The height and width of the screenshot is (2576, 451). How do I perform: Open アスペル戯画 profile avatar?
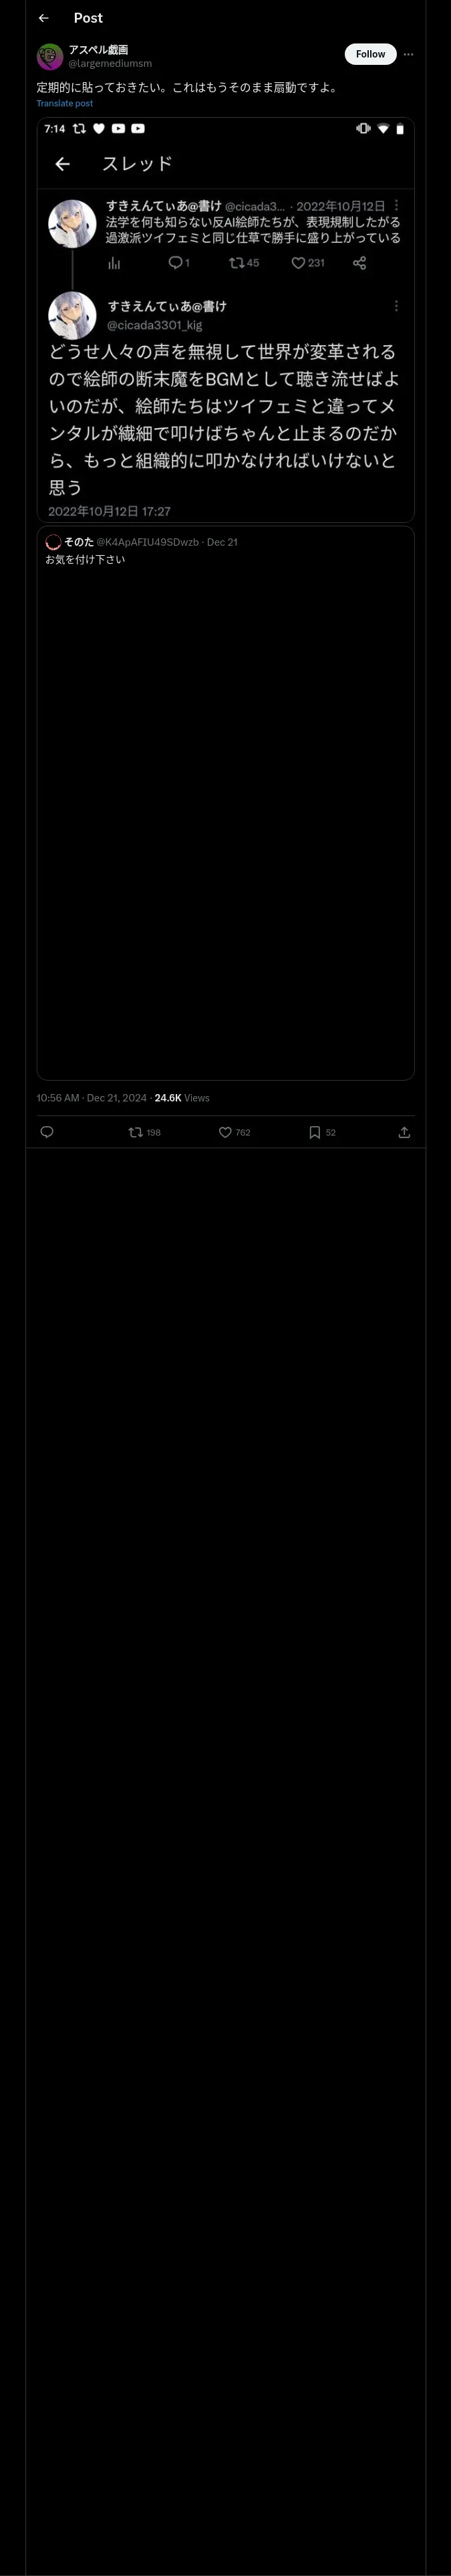(50, 56)
